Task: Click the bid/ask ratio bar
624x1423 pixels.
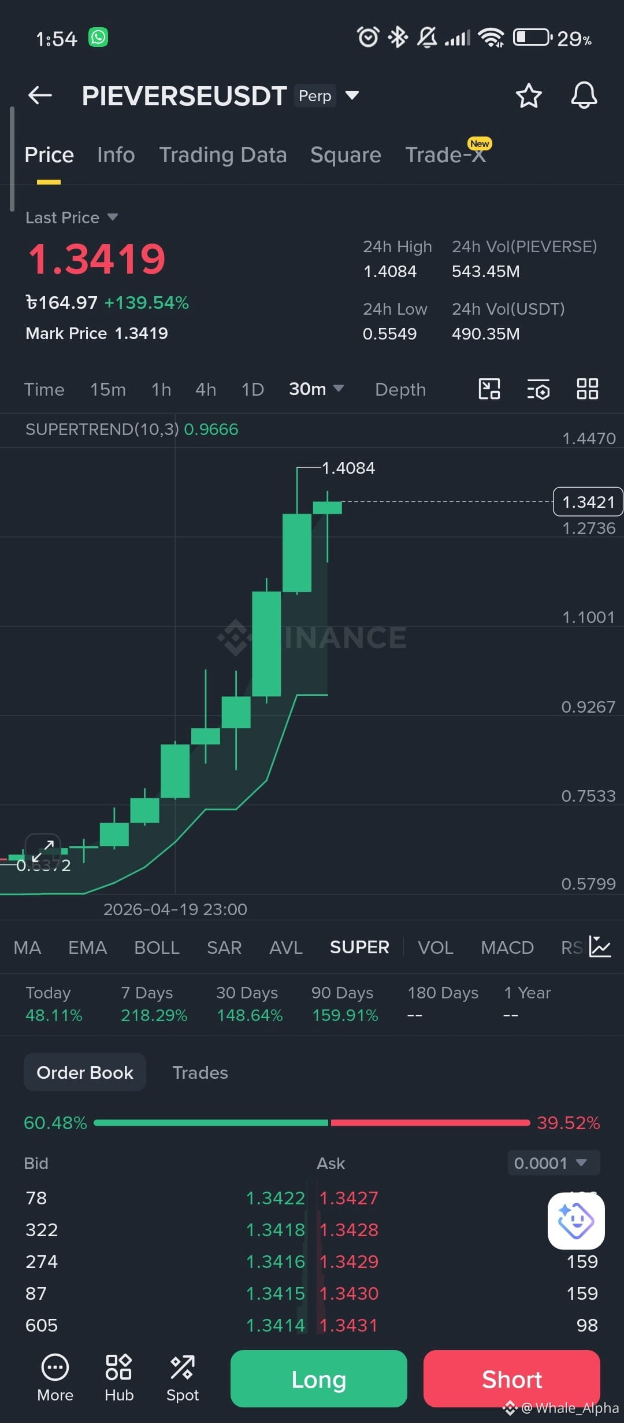Action: (312, 1123)
